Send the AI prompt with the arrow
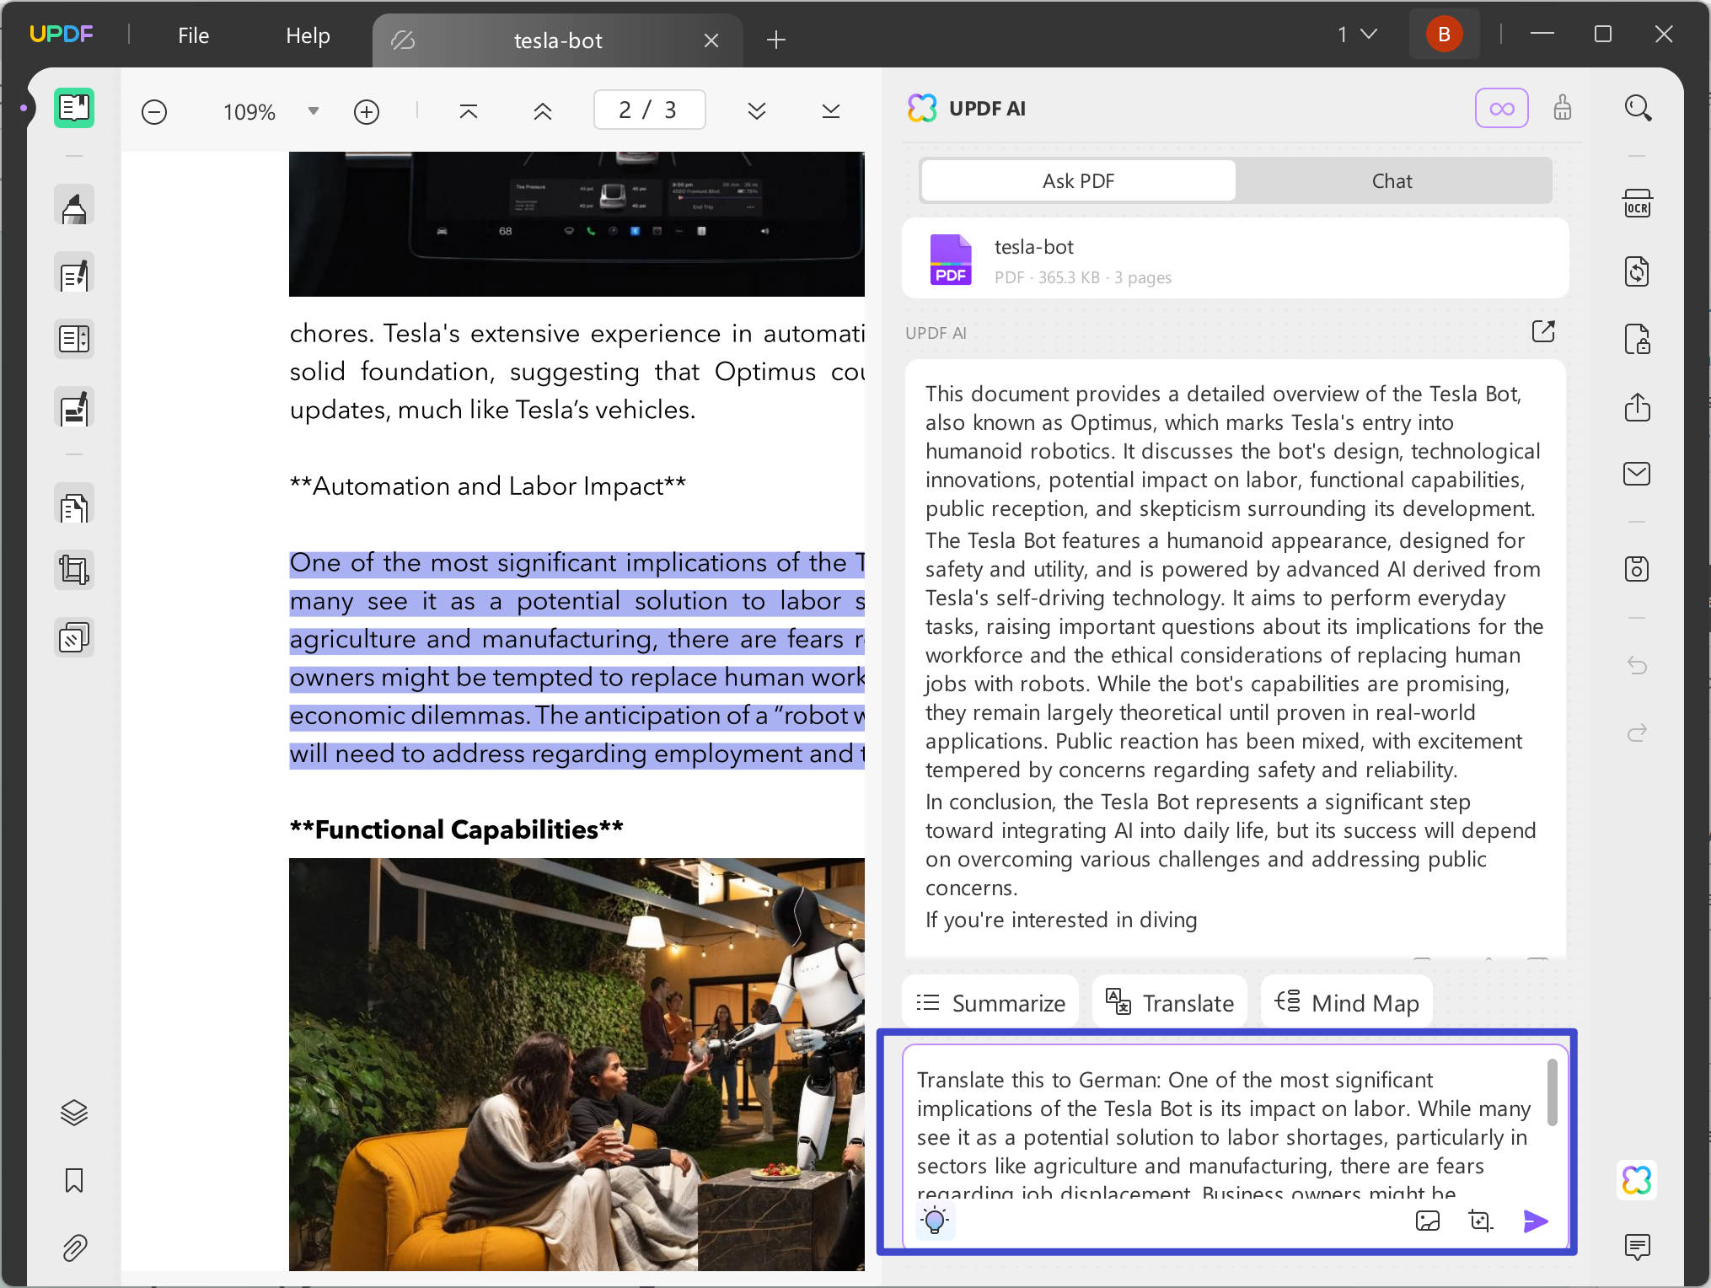1711x1288 pixels. [1536, 1221]
